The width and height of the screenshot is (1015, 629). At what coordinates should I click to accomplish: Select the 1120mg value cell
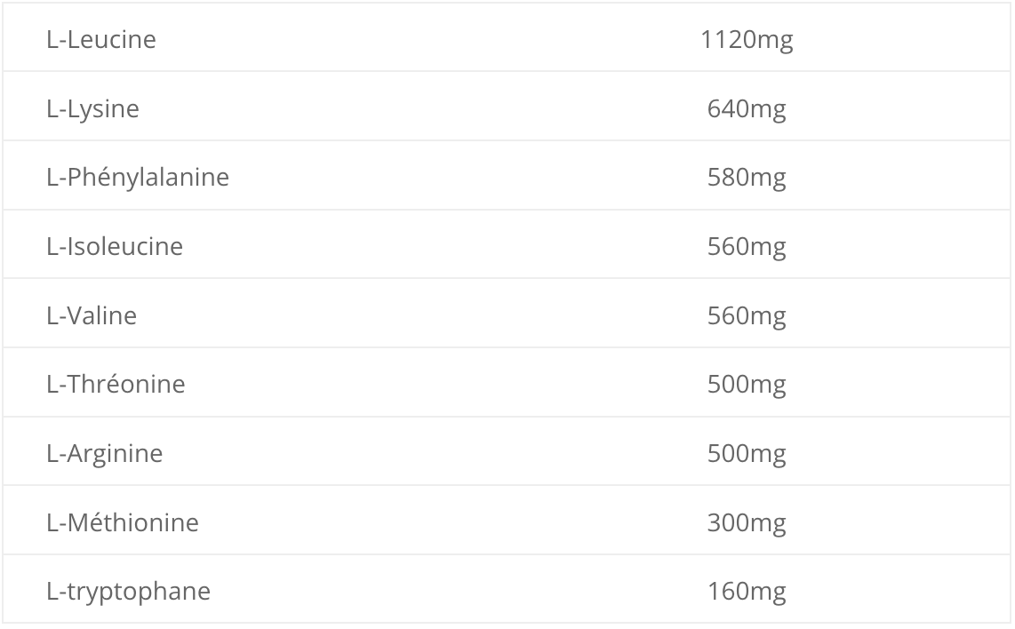click(747, 40)
